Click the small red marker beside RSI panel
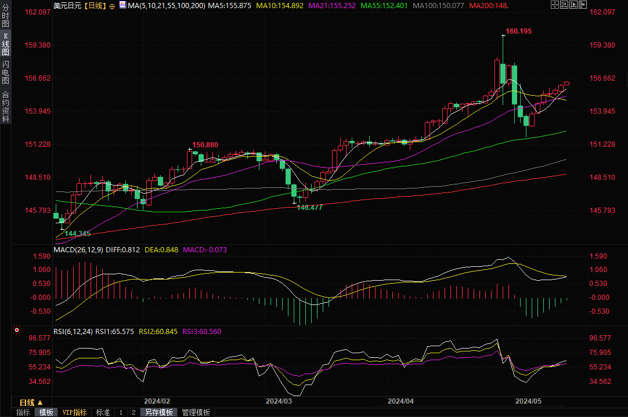628x417 pixels. pos(17,331)
